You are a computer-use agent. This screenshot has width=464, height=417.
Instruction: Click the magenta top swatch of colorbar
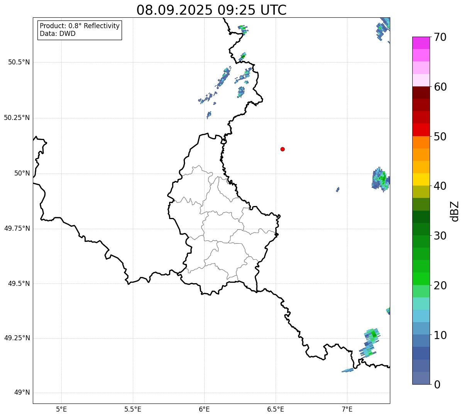pos(421,43)
